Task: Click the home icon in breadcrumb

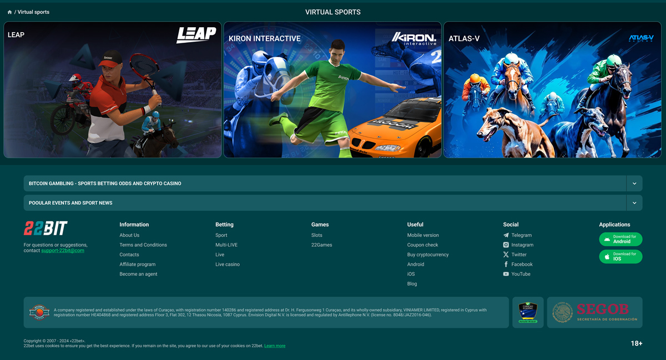Action: pyautogui.click(x=9, y=12)
